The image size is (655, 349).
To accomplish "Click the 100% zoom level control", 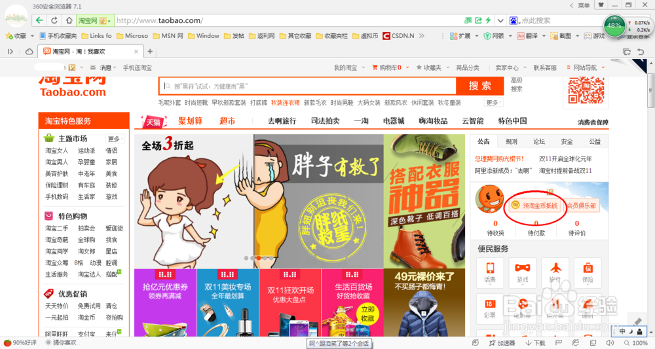I will click(x=636, y=343).
